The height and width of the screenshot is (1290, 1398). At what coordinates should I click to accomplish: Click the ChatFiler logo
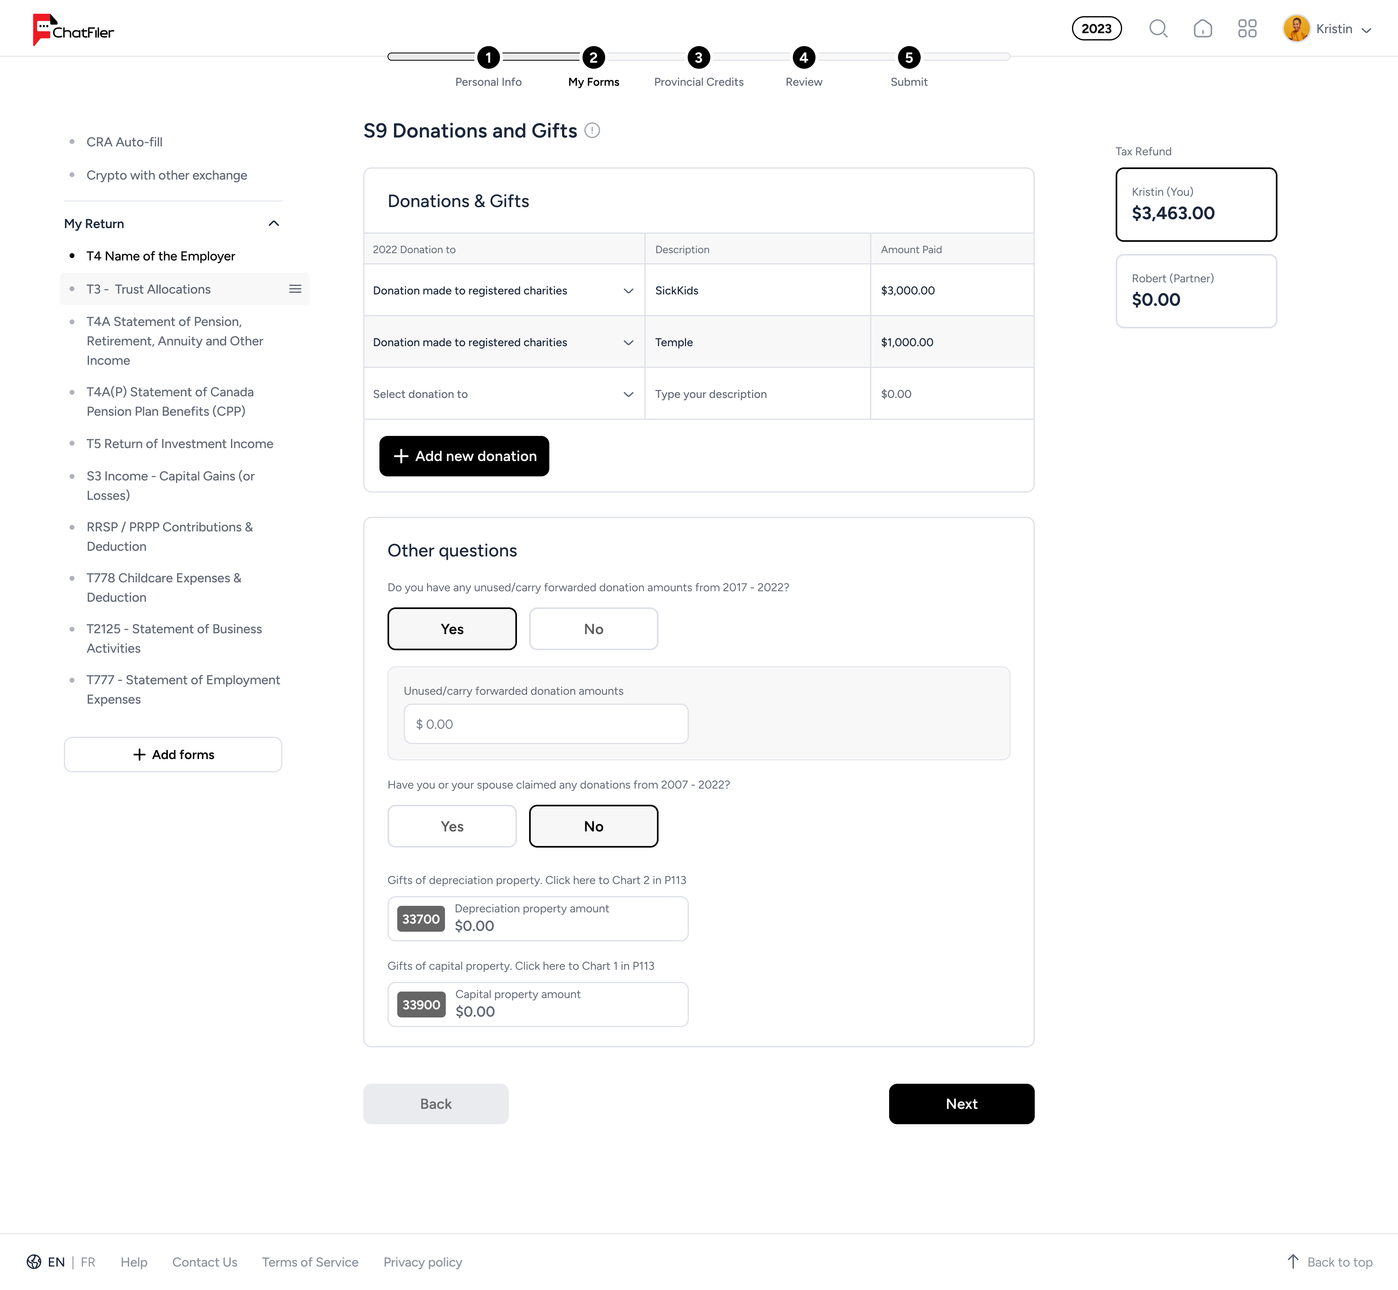pyautogui.click(x=73, y=30)
